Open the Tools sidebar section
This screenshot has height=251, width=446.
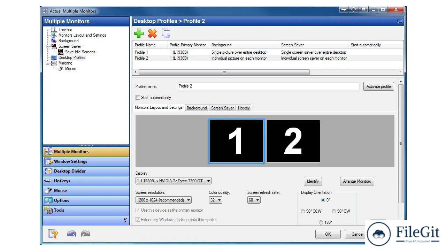coord(86,210)
